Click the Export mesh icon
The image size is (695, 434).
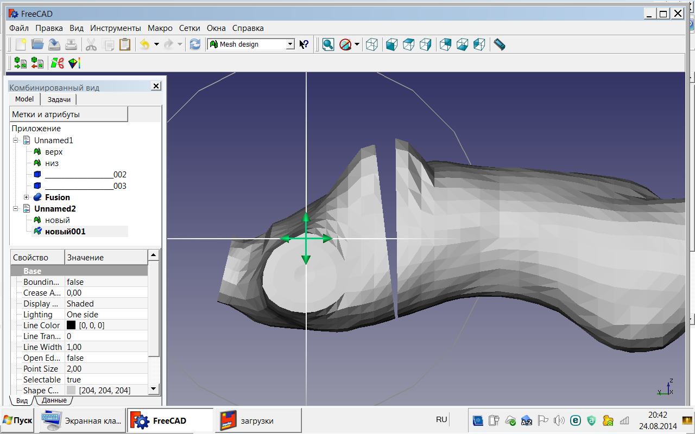pyautogui.click(x=37, y=63)
